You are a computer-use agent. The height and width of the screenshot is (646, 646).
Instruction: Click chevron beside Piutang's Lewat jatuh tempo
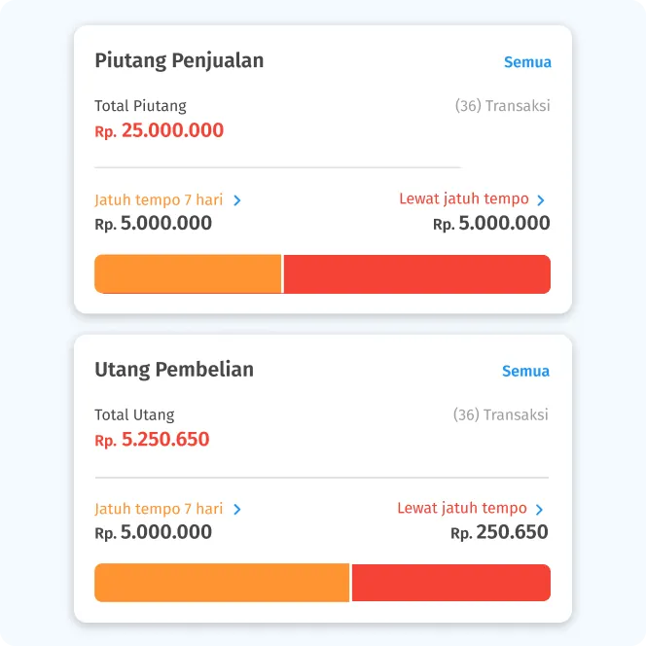541,200
